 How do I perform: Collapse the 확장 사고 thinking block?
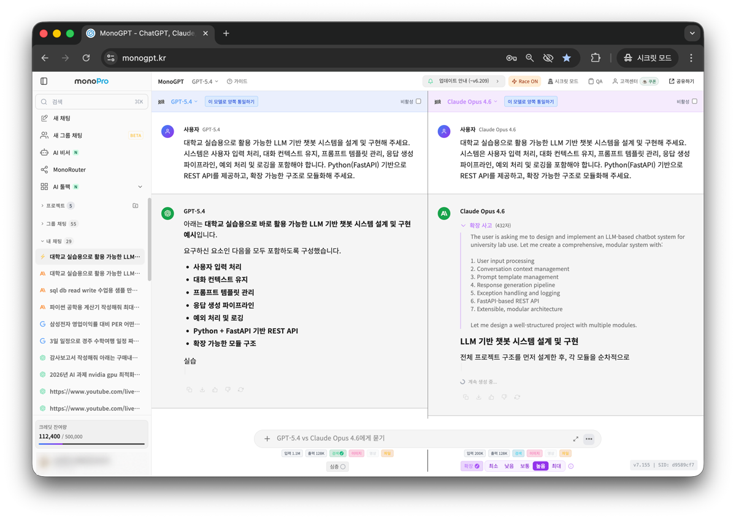pyautogui.click(x=486, y=225)
